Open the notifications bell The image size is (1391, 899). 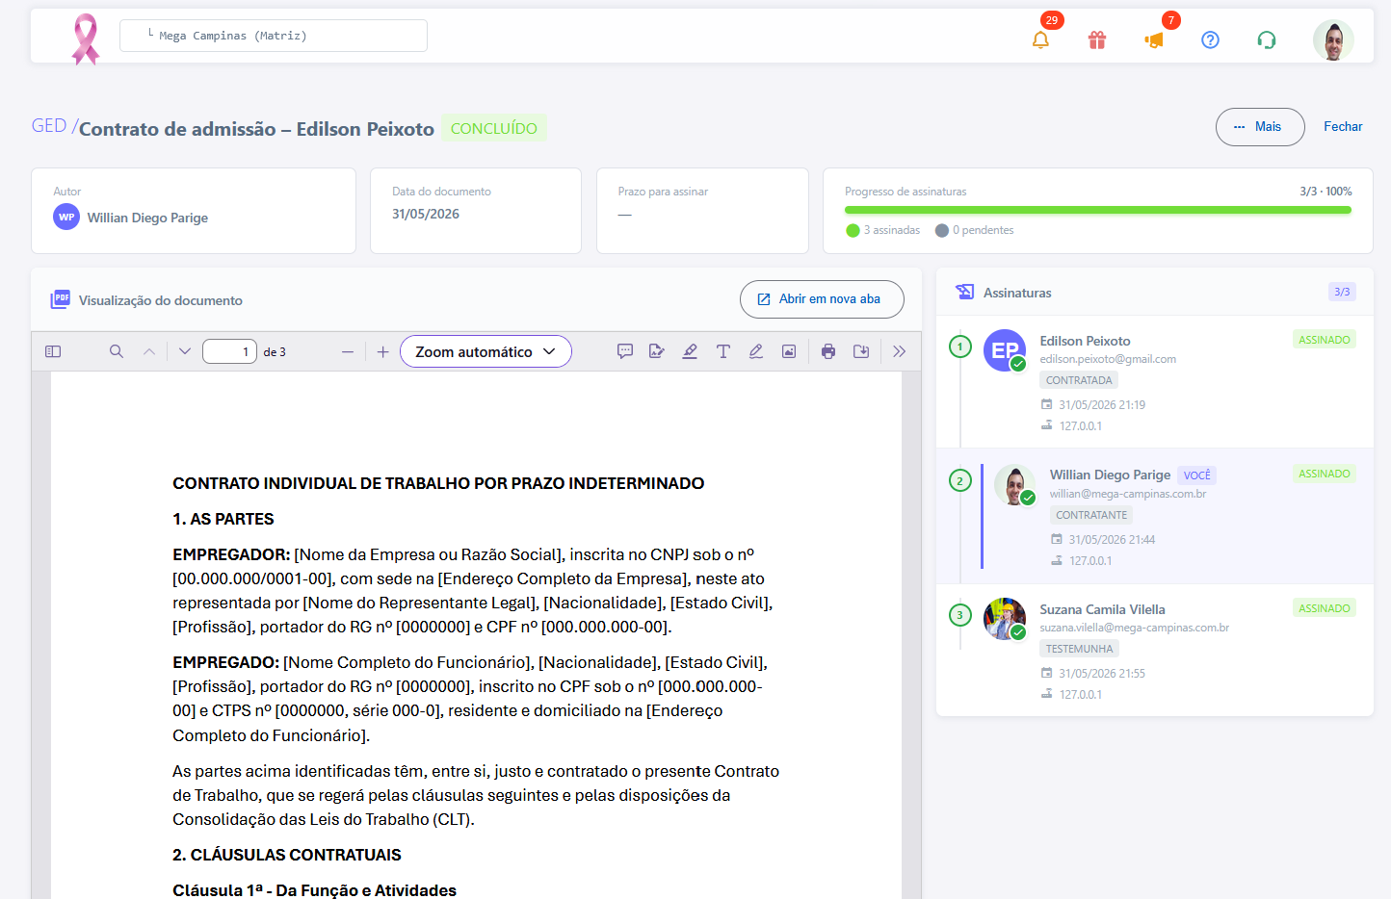(x=1040, y=39)
